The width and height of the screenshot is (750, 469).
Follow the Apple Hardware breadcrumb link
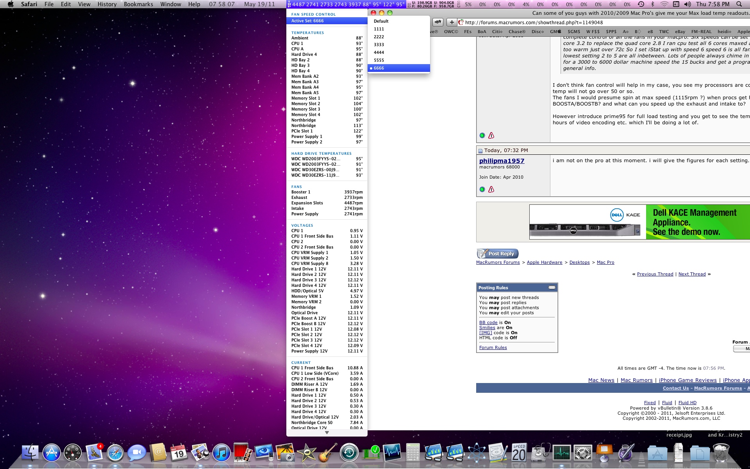coord(545,262)
